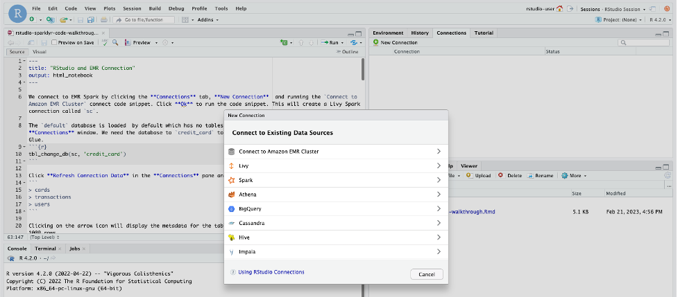
Task: Click the workspace panes grid icon
Action: (185, 19)
